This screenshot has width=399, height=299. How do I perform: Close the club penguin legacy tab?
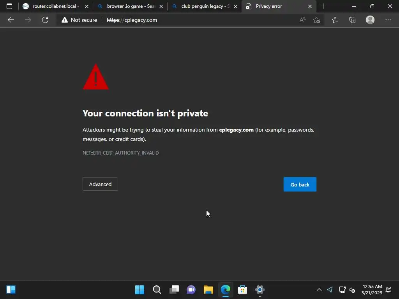coord(235,6)
